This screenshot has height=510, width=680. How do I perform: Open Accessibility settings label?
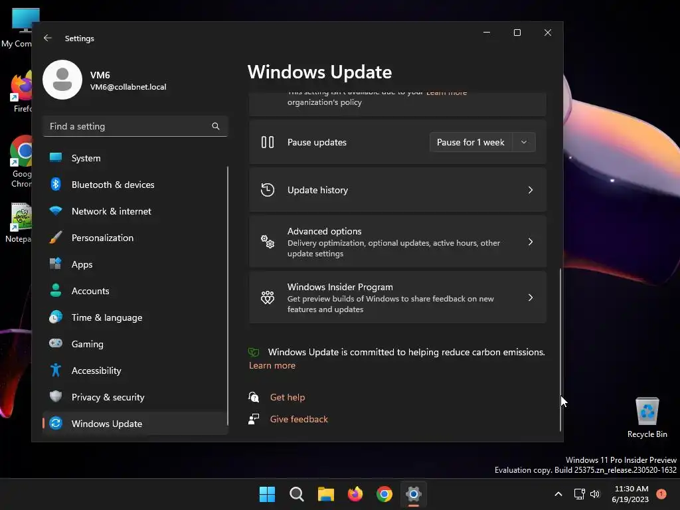click(96, 371)
